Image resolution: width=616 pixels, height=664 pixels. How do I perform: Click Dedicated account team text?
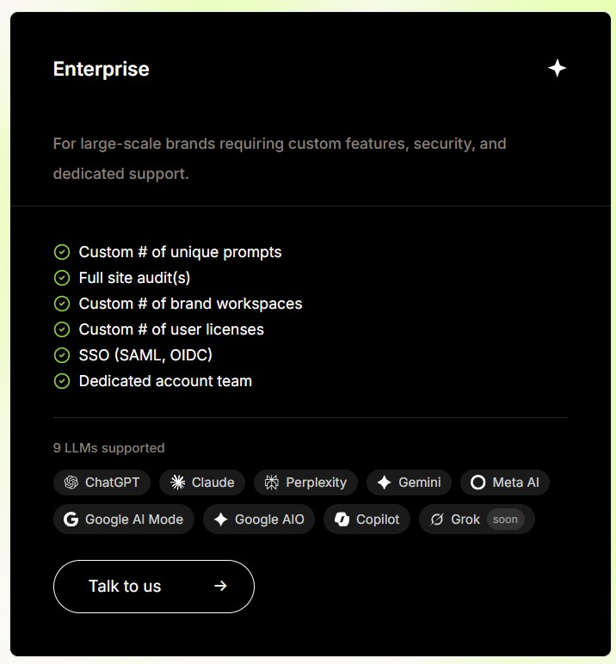point(165,381)
